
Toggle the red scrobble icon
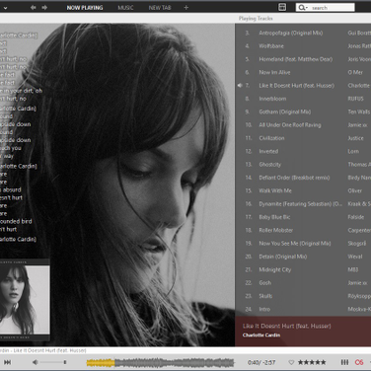click(x=359, y=362)
